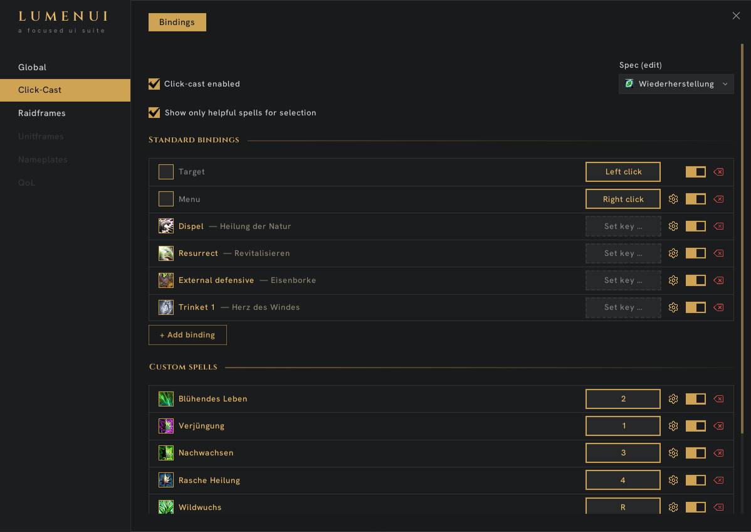The width and height of the screenshot is (751, 532).
Task: Open settings gear for Trinket 1 binding
Action: coord(673,307)
